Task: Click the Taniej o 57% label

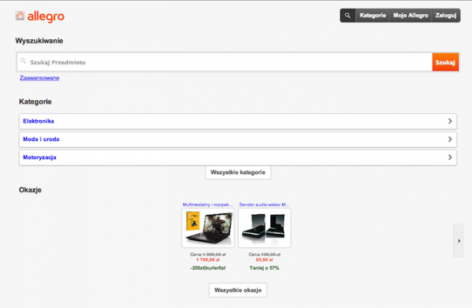Action: pos(264,268)
